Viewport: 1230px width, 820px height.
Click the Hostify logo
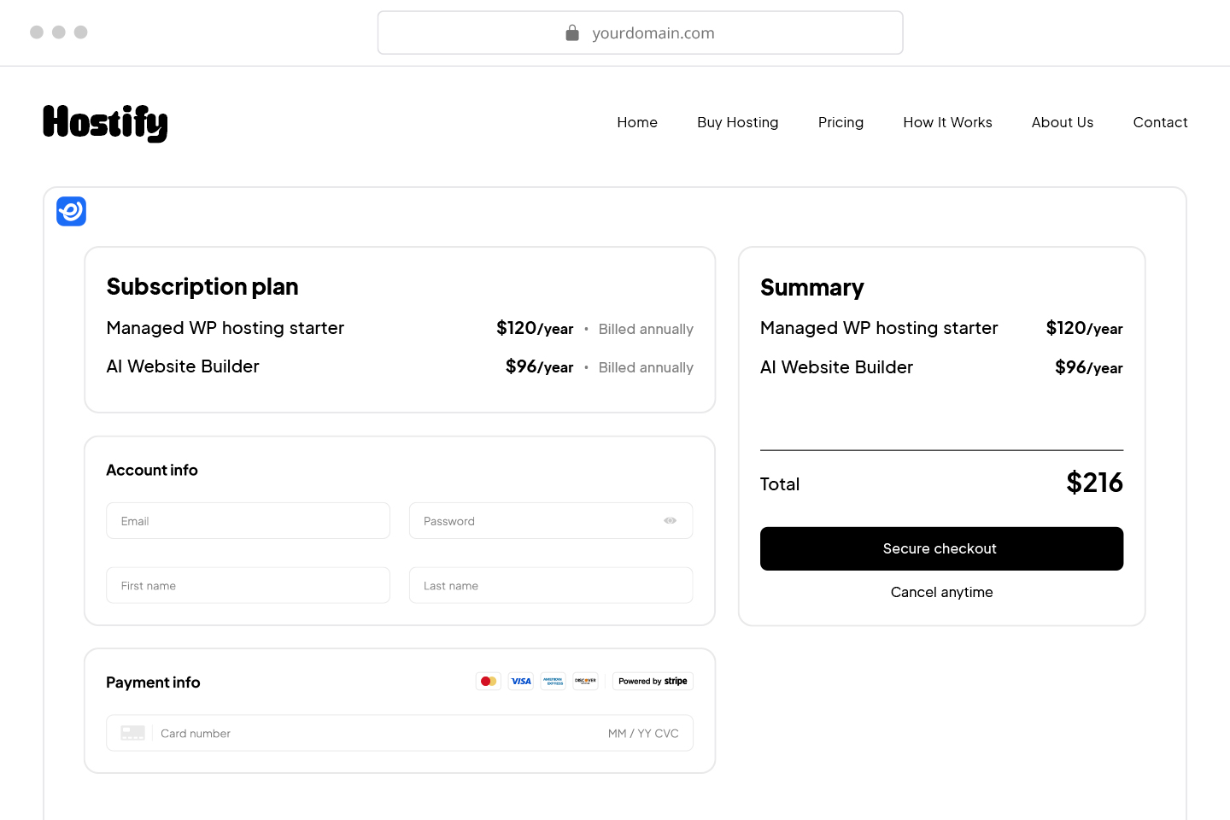(105, 123)
